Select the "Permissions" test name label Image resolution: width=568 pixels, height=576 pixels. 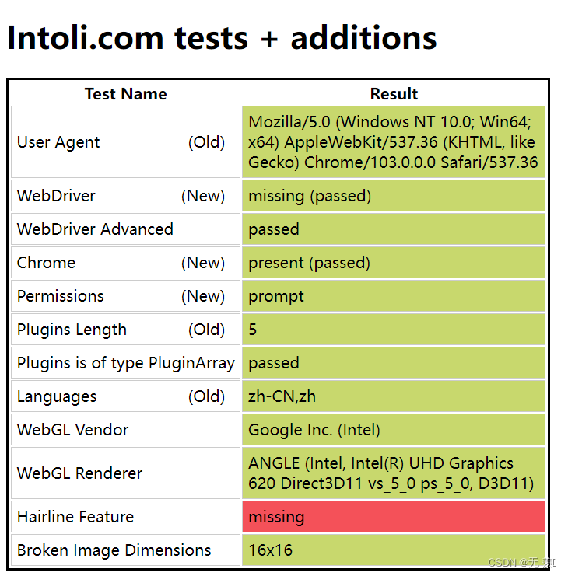point(61,296)
